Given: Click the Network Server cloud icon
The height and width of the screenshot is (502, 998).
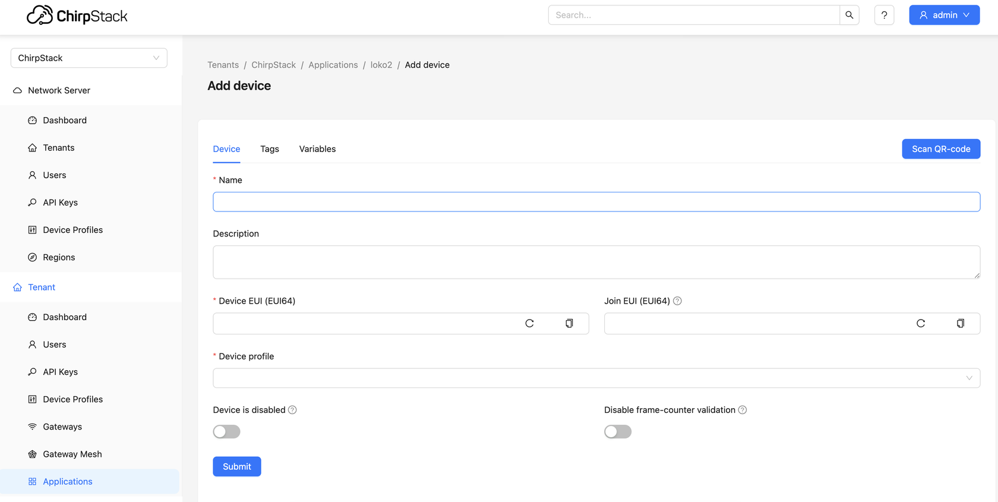Looking at the screenshot, I should 18,90.
